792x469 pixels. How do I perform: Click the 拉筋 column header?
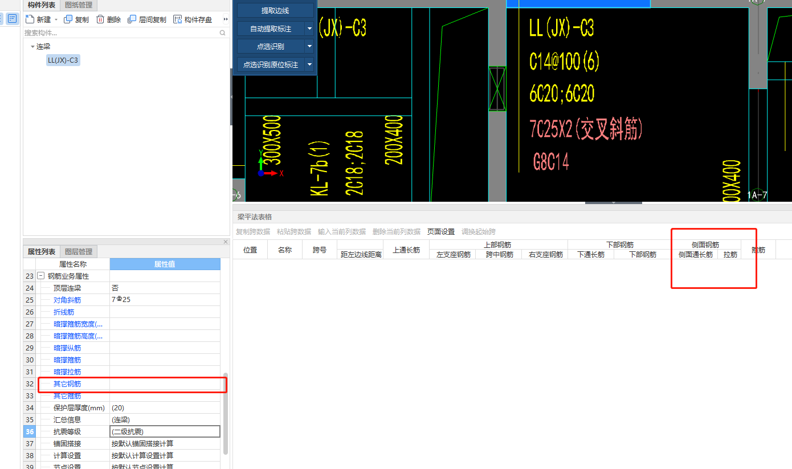point(730,254)
